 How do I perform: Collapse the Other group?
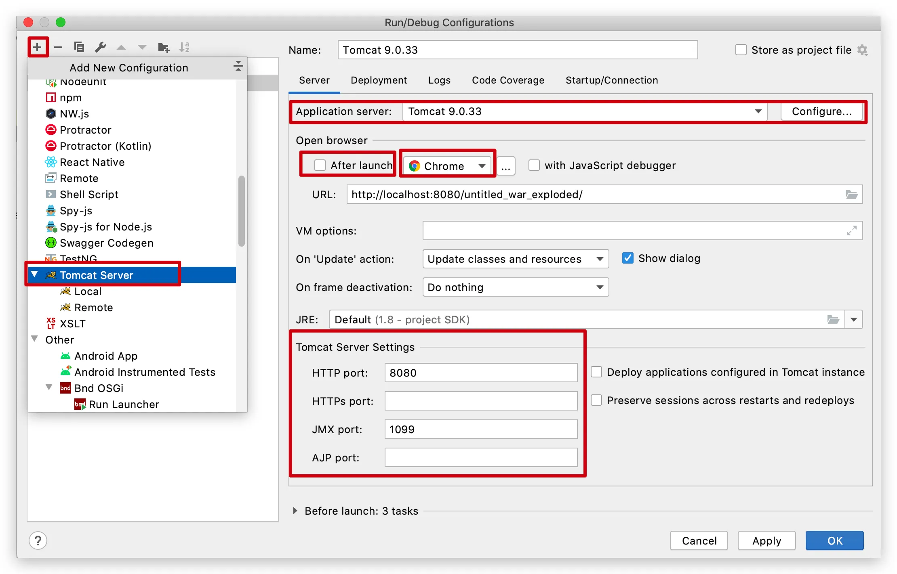coord(35,339)
